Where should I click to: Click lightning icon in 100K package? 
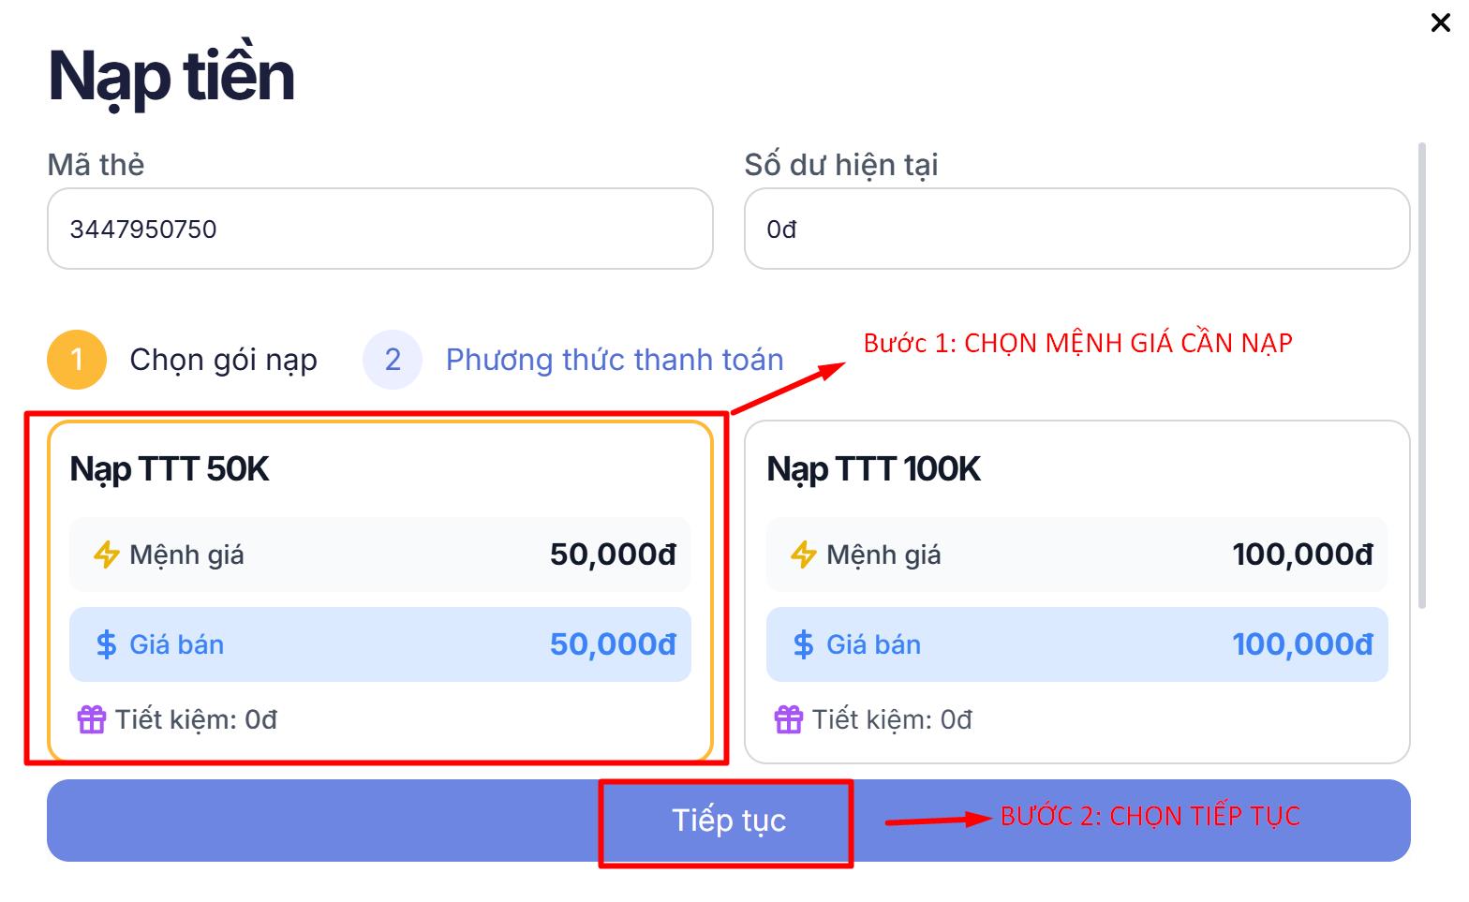tap(803, 555)
